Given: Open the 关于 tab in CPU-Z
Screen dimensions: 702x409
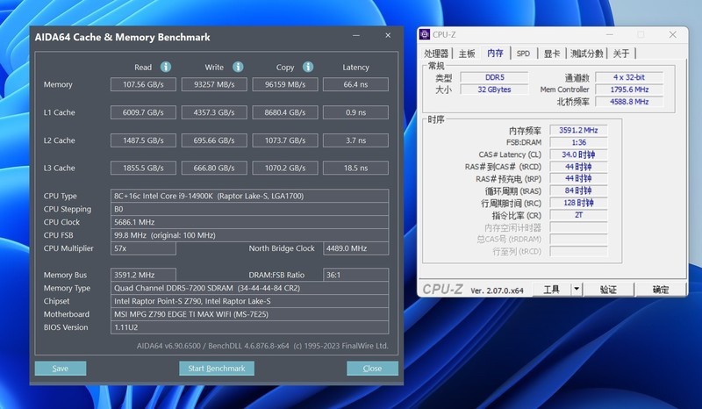Looking at the screenshot, I should [x=621, y=54].
